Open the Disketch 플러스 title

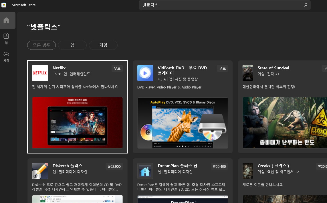pyautogui.click(x=67, y=166)
